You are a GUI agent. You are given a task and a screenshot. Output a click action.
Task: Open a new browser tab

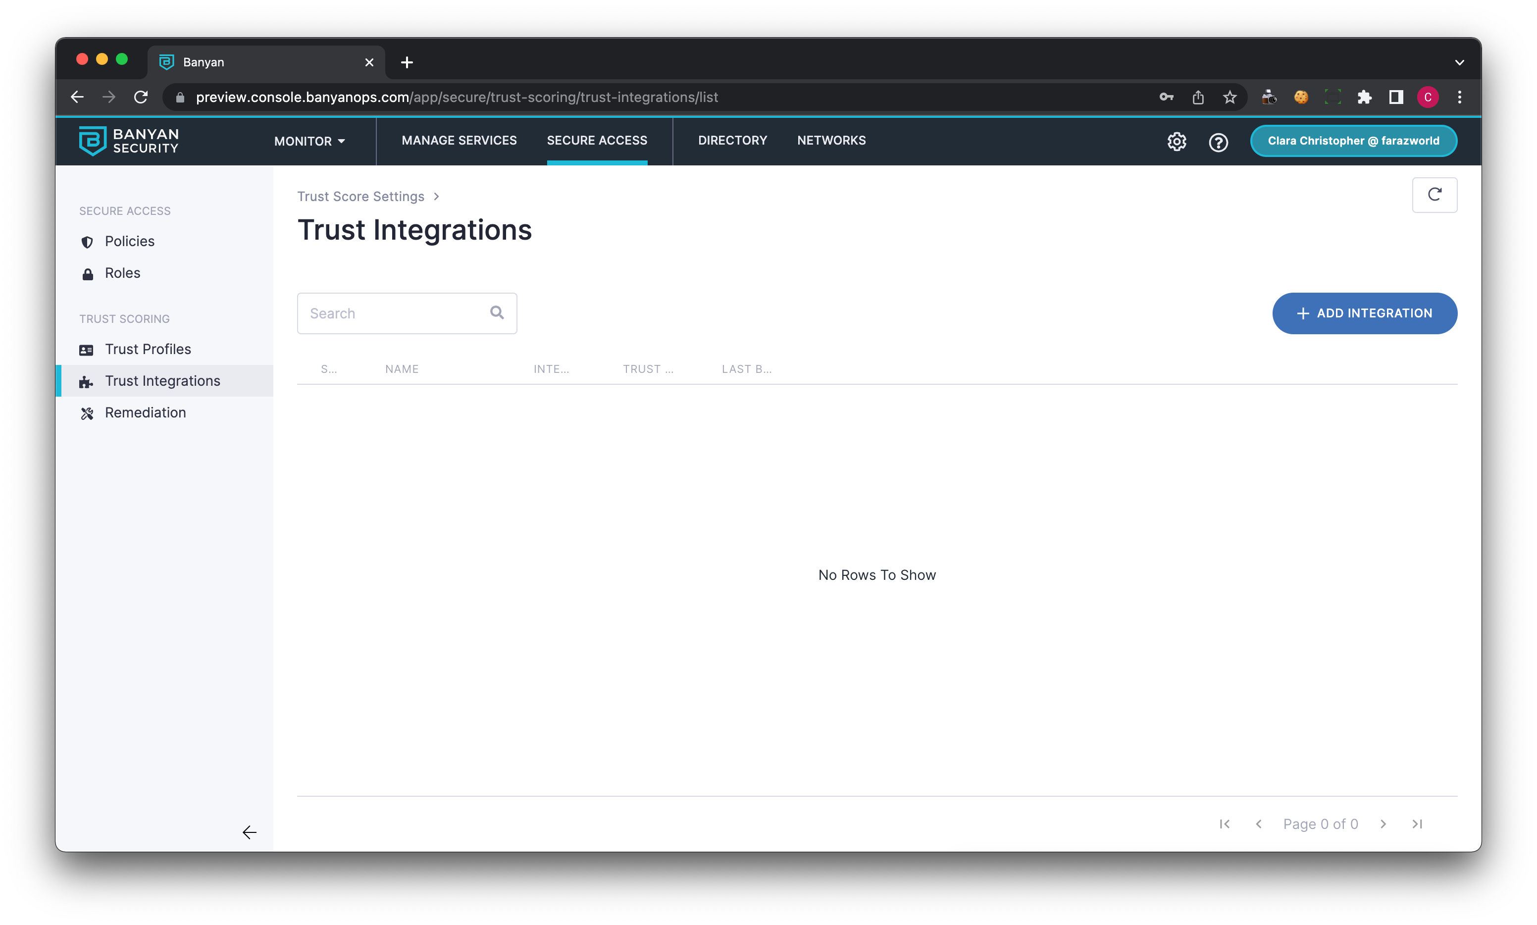[x=407, y=62]
